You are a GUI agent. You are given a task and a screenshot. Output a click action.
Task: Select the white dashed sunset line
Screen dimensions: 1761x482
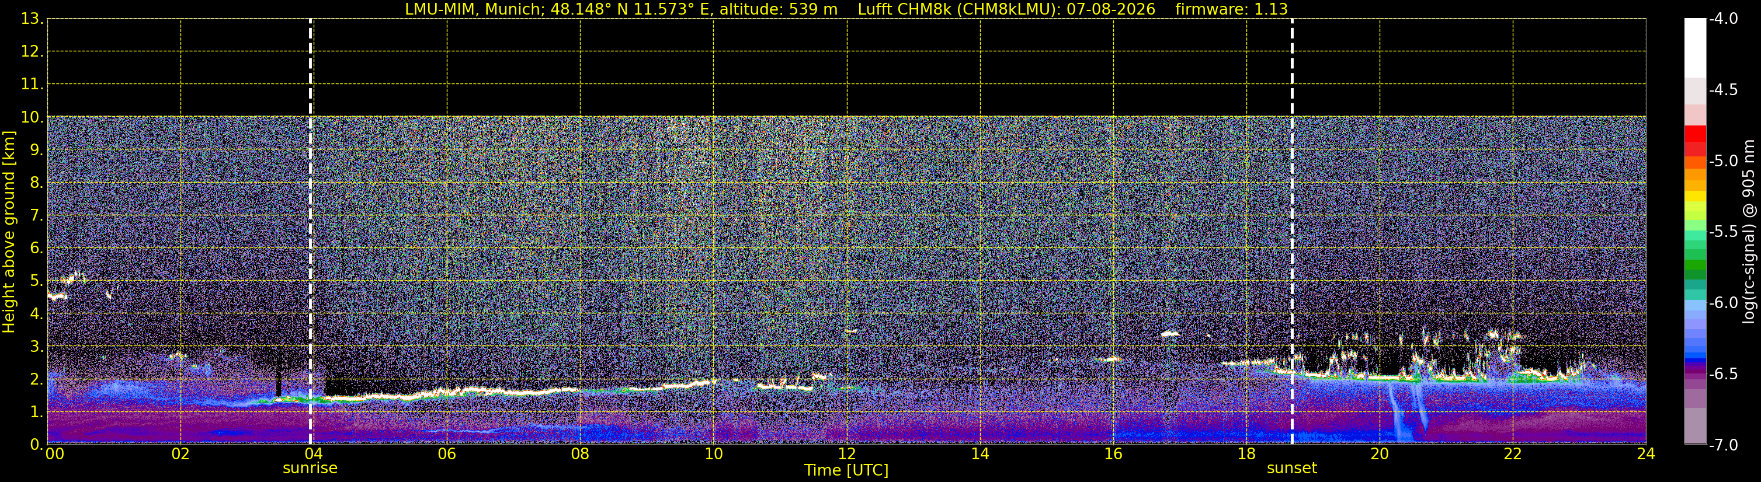coord(1292,232)
